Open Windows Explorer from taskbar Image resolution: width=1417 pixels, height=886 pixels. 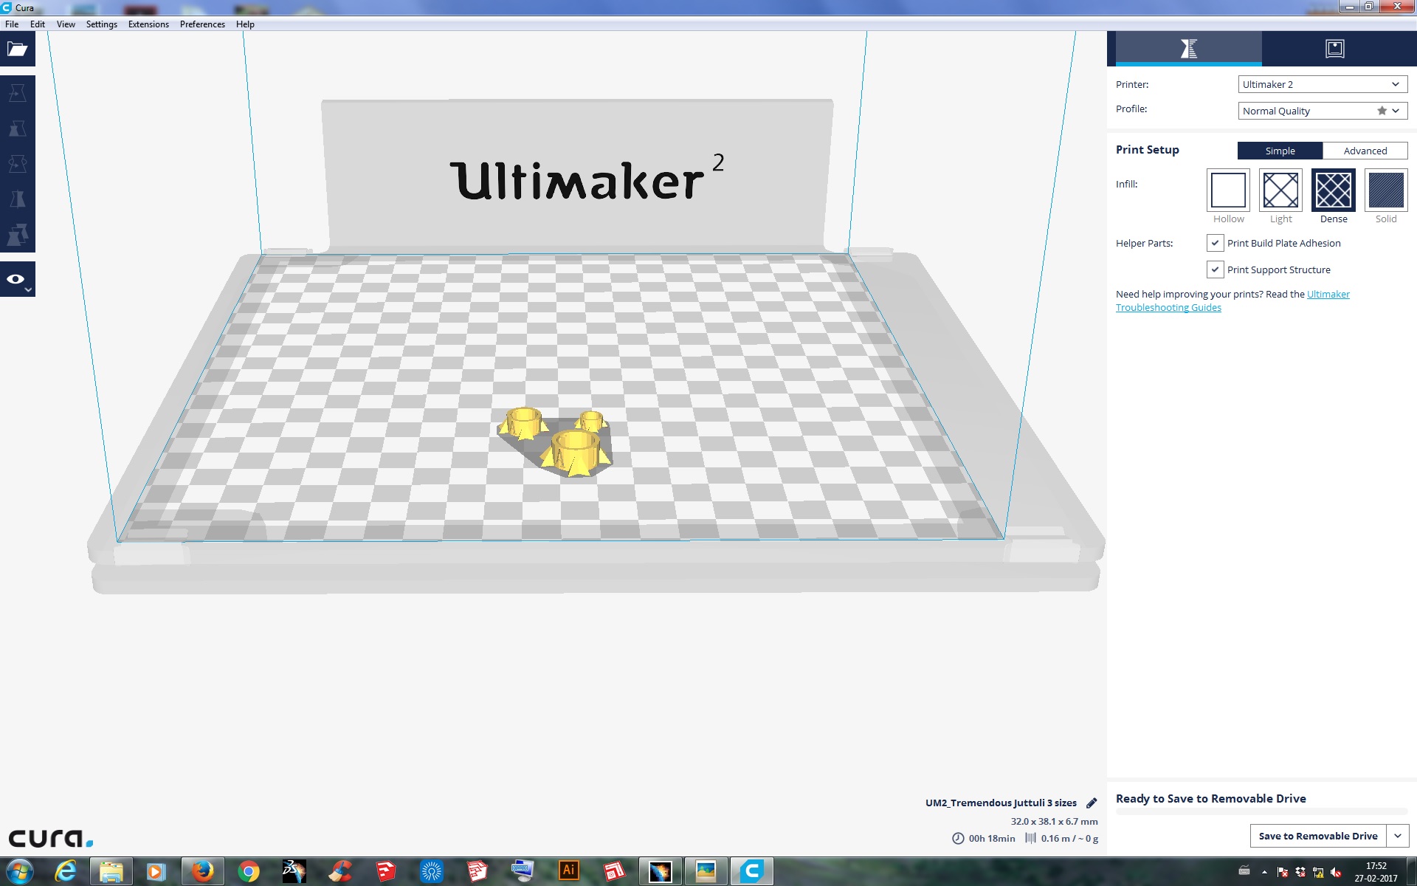[111, 872]
